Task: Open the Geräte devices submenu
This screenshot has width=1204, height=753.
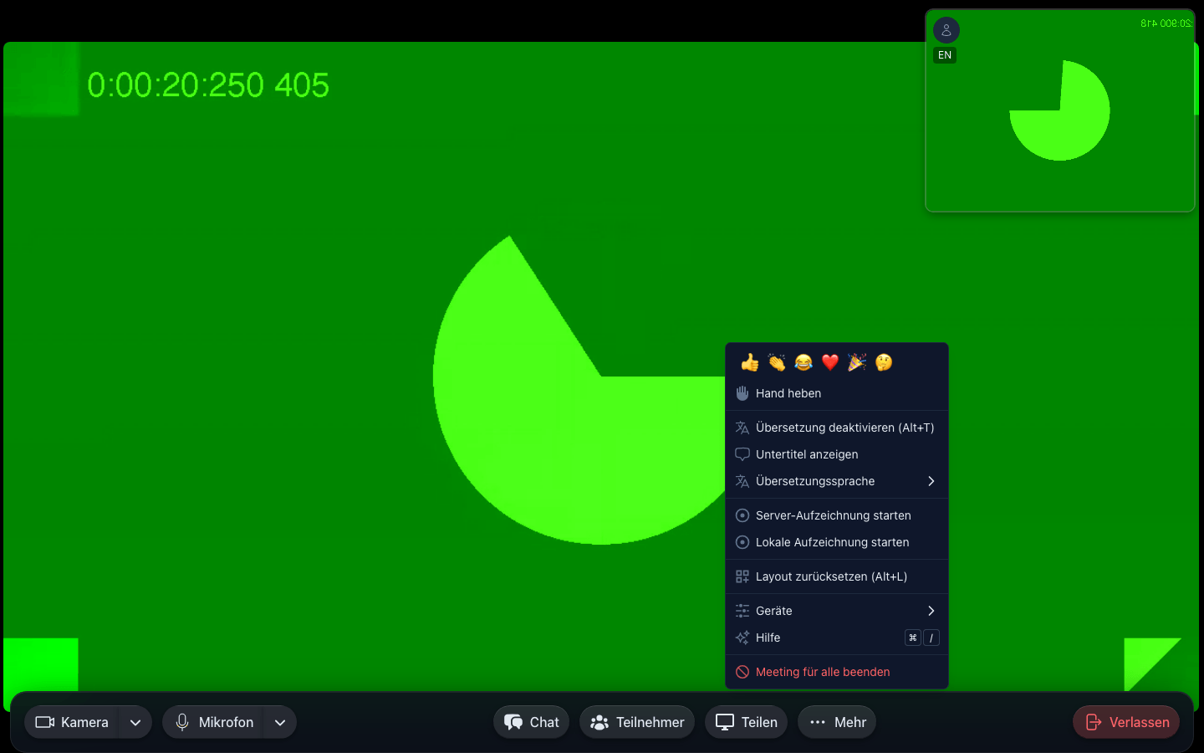Action: (x=837, y=611)
